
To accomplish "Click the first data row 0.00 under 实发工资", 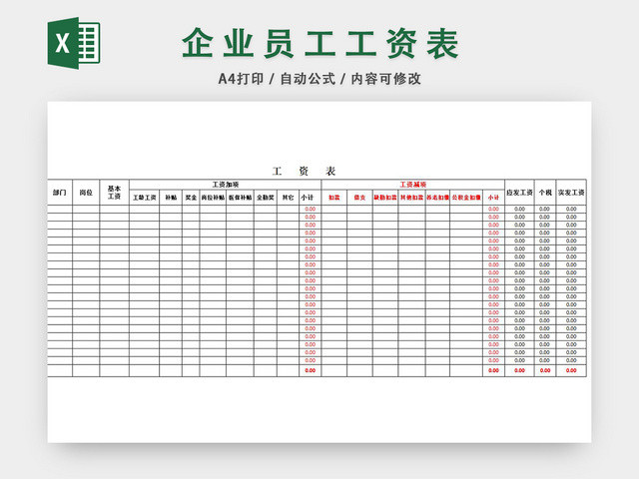I will [x=571, y=209].
